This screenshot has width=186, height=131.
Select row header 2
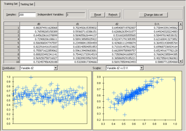click(12, 32)
